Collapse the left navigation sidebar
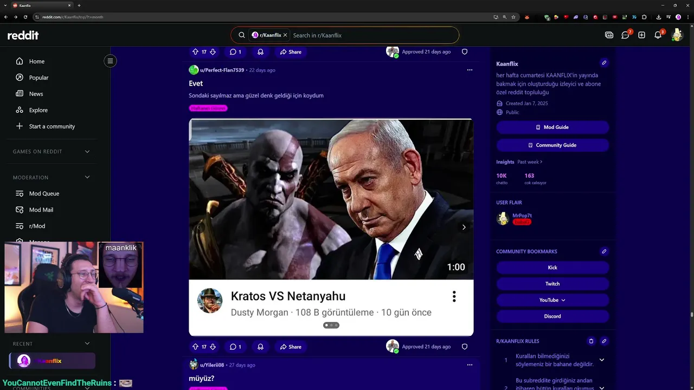The height and width of the screenshot is (390, 694). (110, 61)
